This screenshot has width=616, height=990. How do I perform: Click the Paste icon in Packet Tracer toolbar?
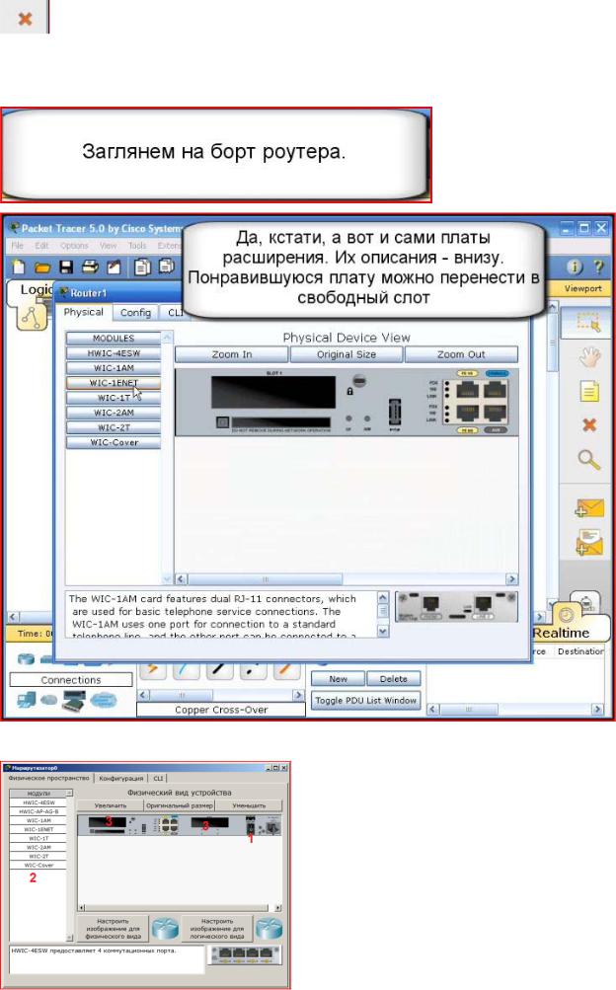(167, 267)
